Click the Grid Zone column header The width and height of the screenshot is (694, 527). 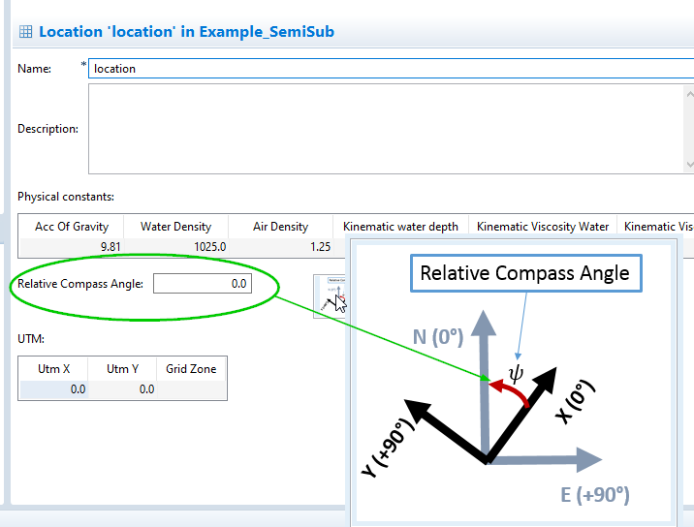click(x=192, y=368)
